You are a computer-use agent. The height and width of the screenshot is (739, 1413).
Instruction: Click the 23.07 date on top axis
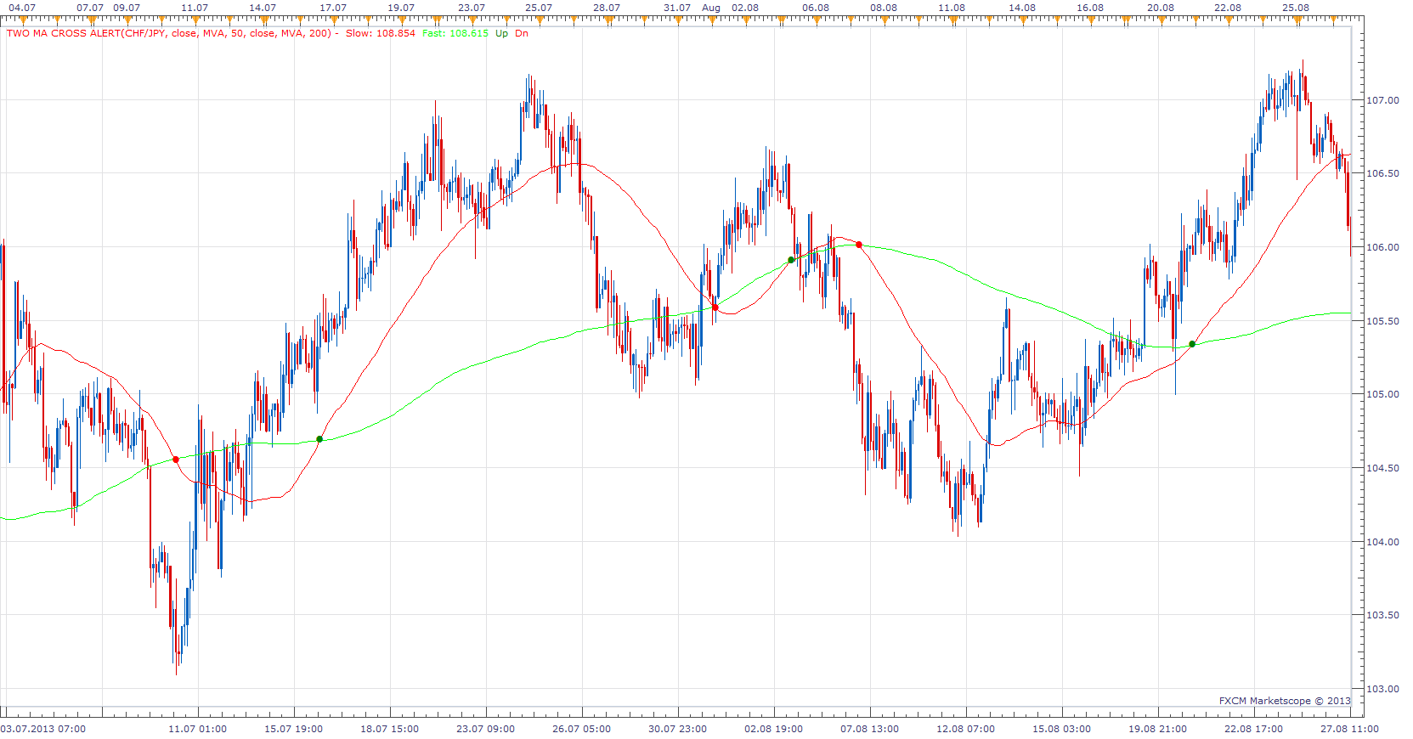(x=472, y=8)
